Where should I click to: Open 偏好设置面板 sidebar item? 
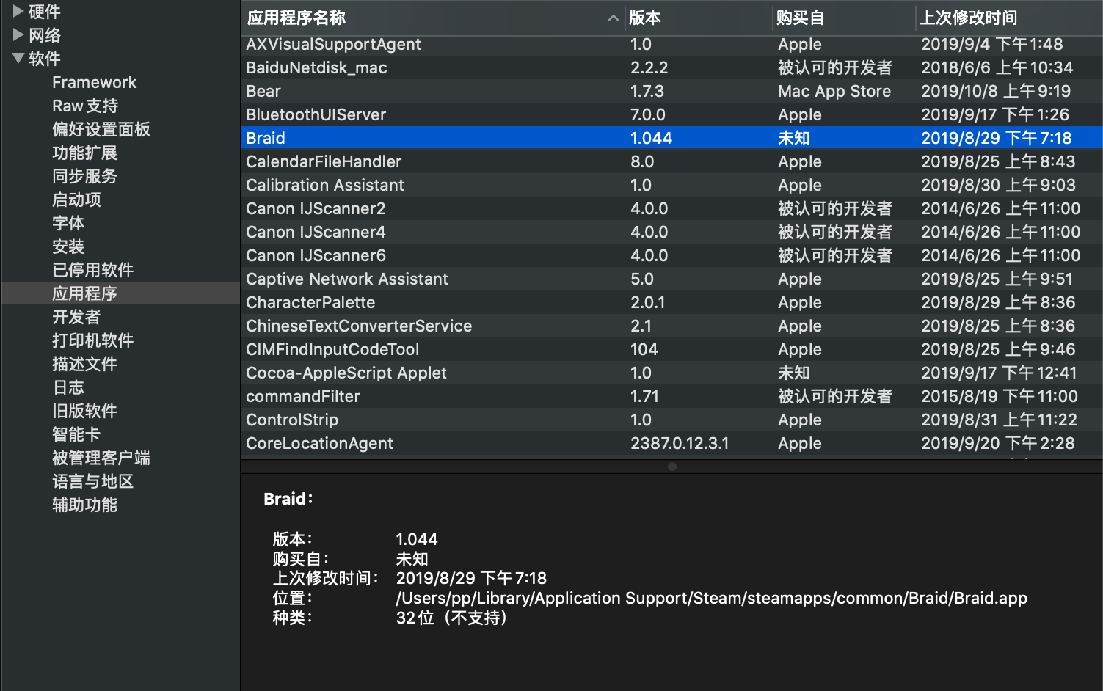(x=101, y=129)
